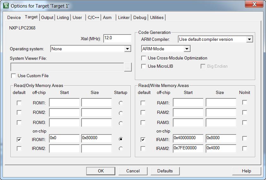Check the RAM1 NoInit checkbox
The height and width of the screenshot is (180, 266).
coord(245,102)
